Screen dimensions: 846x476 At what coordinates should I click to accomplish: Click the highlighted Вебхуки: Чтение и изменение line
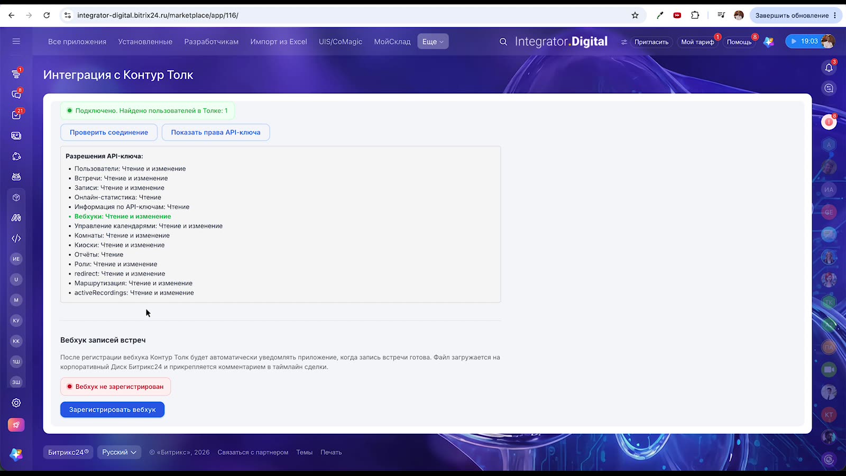coord(123,216)
